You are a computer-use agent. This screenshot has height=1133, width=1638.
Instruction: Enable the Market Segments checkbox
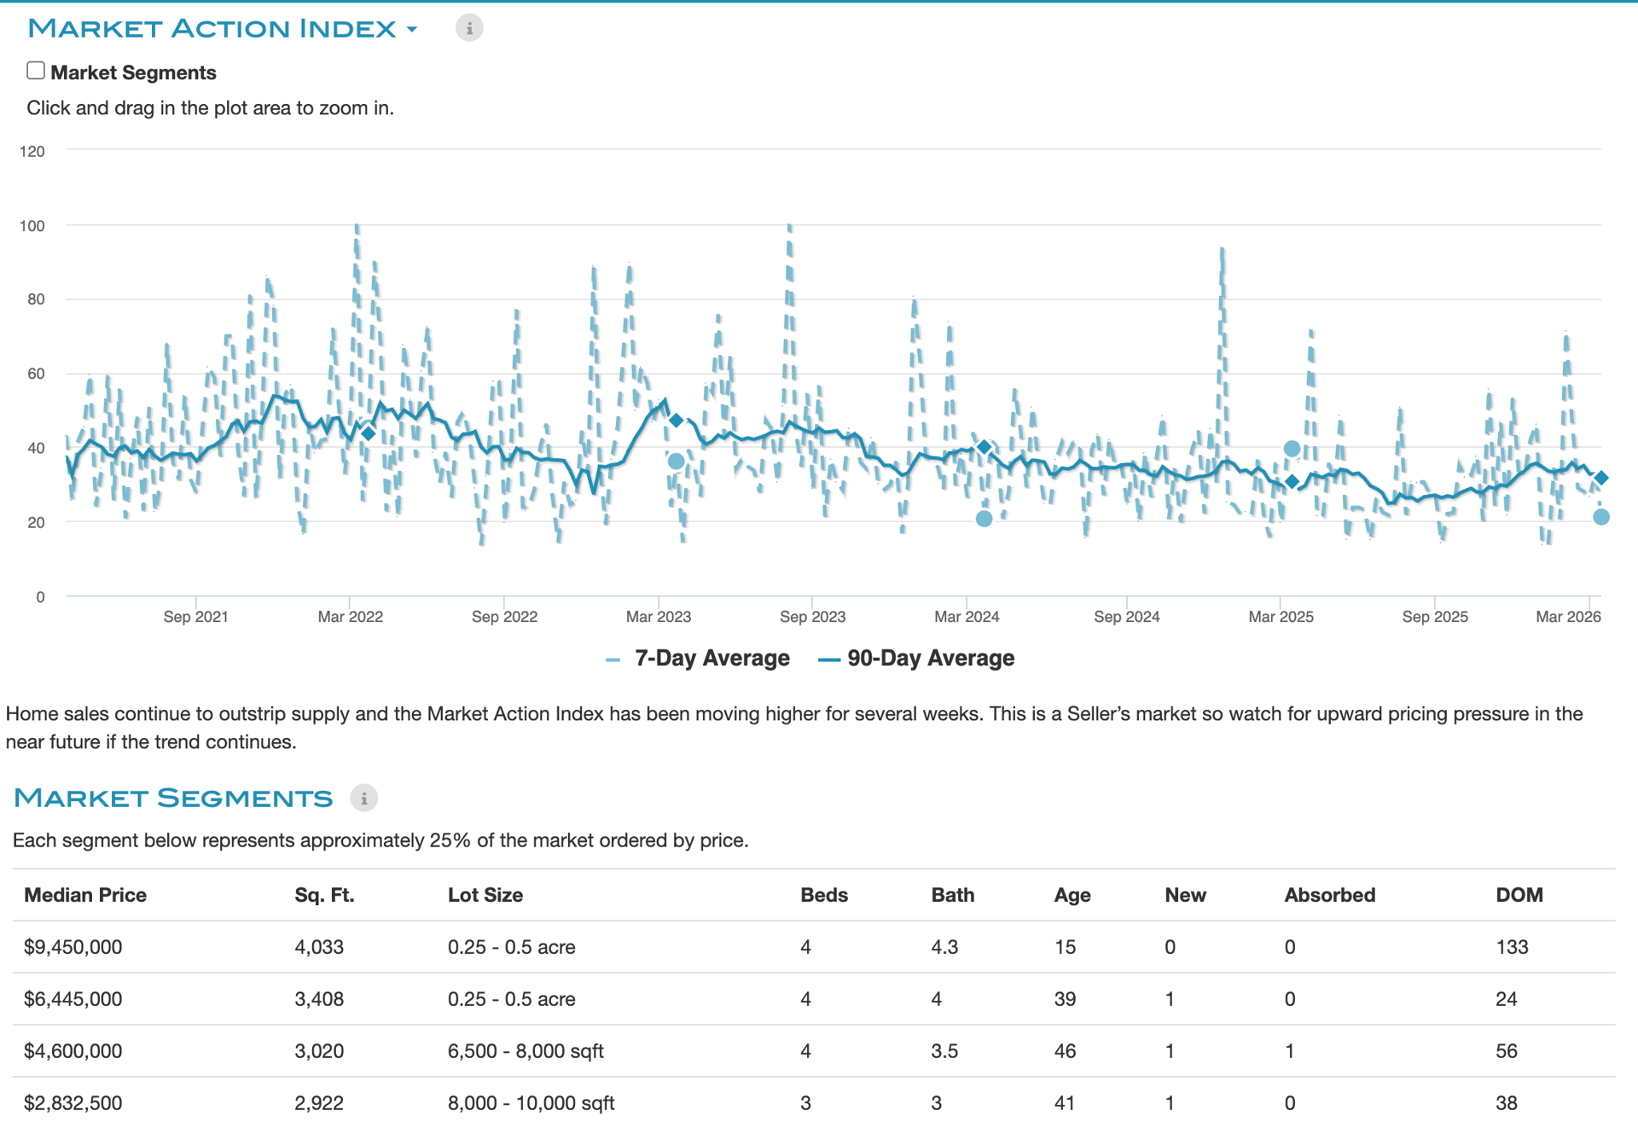click(x=36, y=71)
